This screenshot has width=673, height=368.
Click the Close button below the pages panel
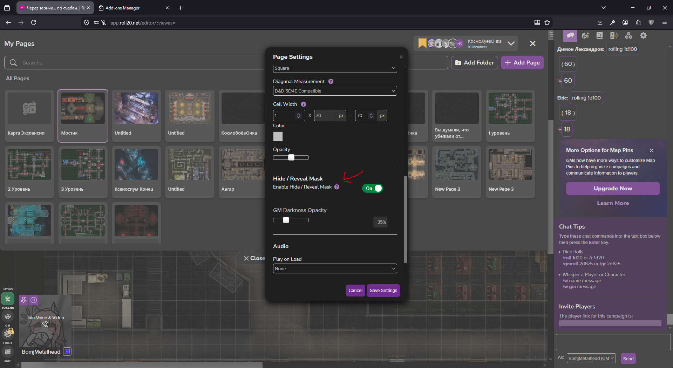point(254,258)
